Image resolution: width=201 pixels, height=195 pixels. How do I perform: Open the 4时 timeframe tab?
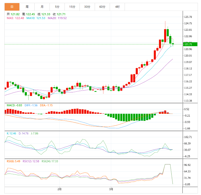pyautogui.click(x=117, y=7)
